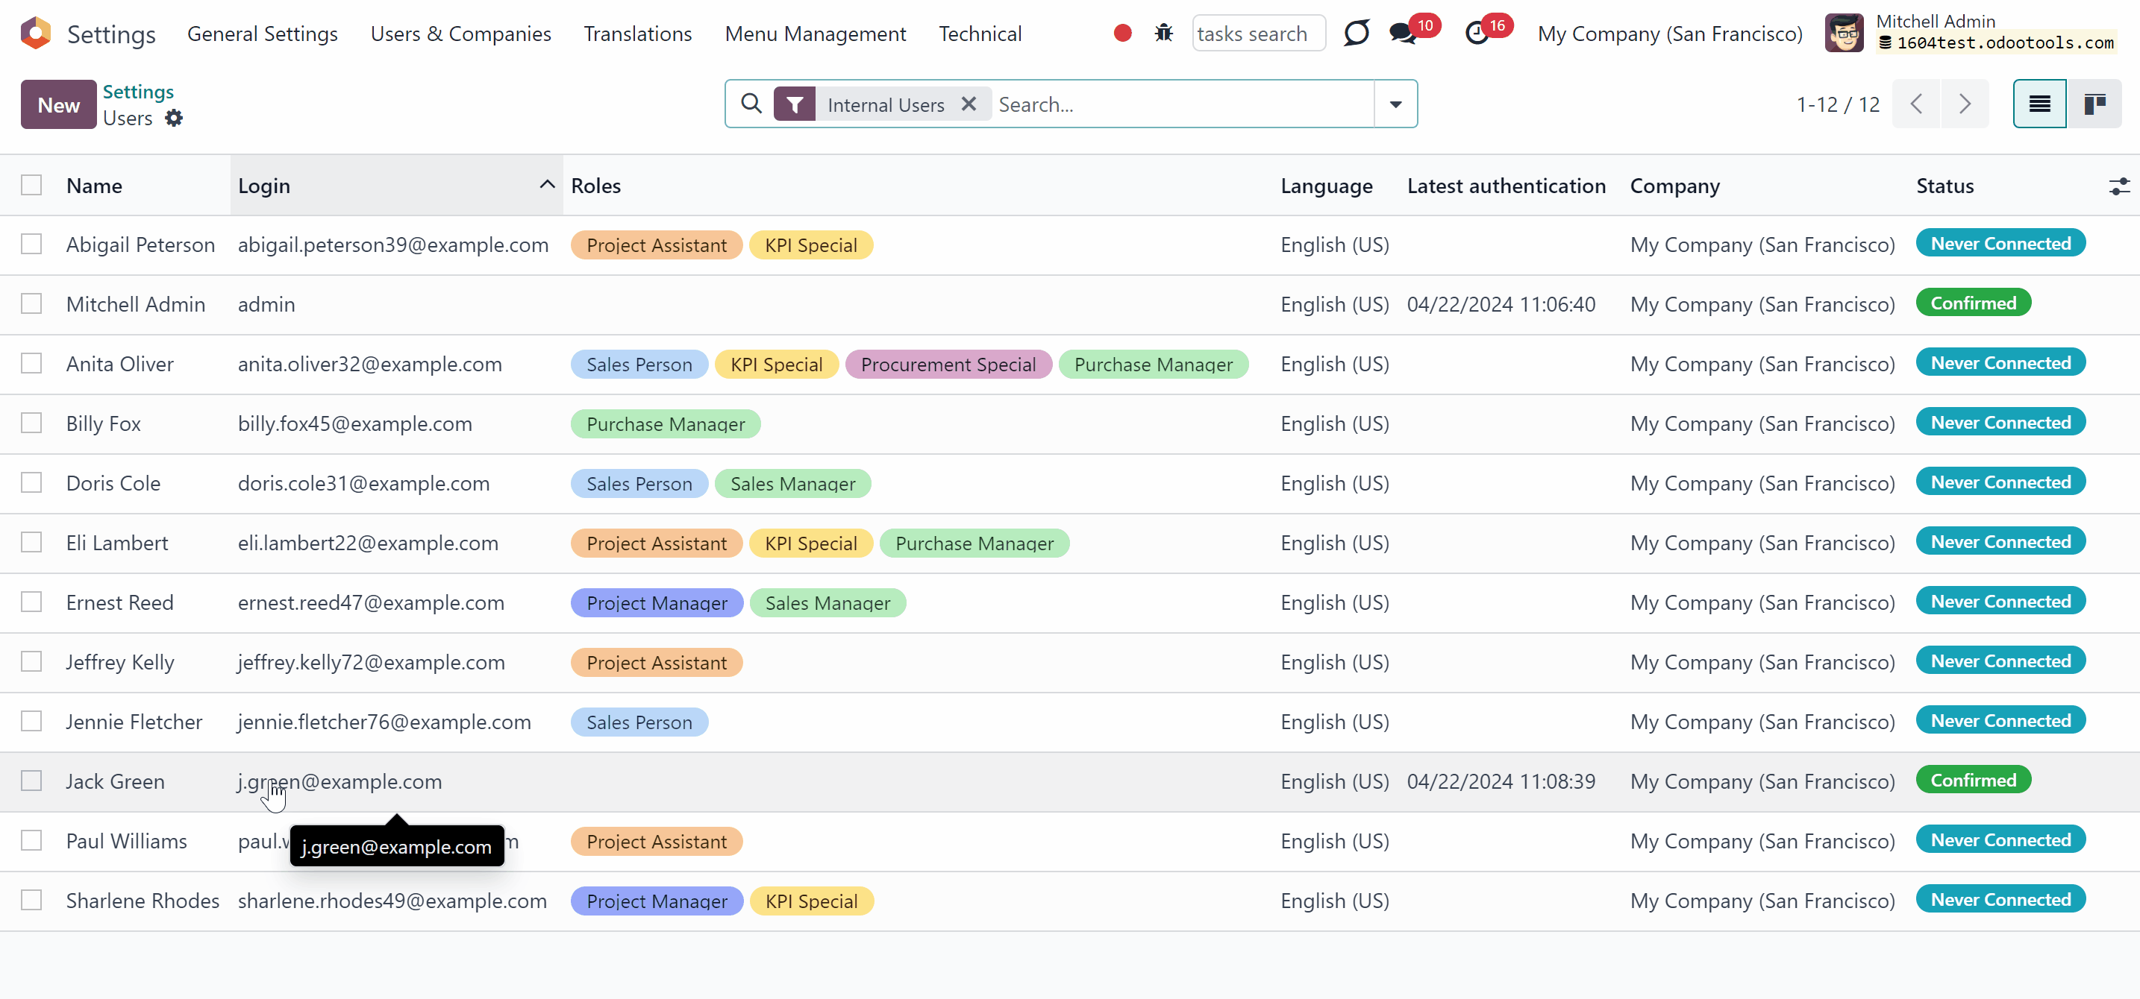Open the activities clock icon with badge 16
The height and width of the screenshot is (999, 2140).
[1476, 34]
